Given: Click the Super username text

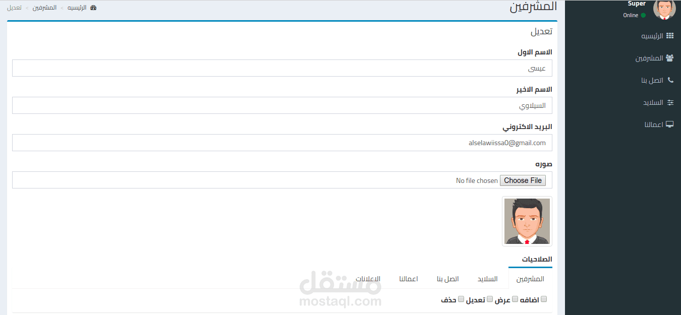Looking at the screenshot, I should pyautogui.click(x=637, y=4).
